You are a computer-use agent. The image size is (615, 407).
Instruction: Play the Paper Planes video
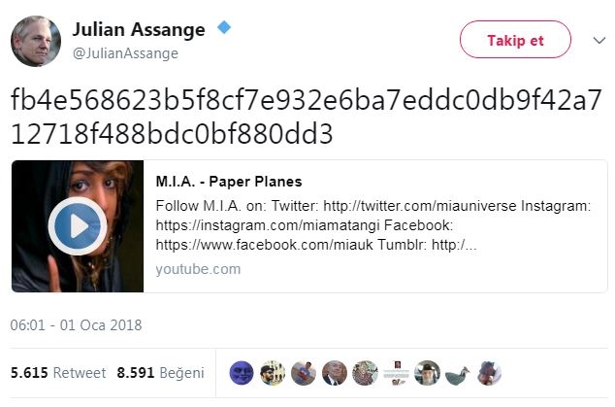click(x=77, y=226)
